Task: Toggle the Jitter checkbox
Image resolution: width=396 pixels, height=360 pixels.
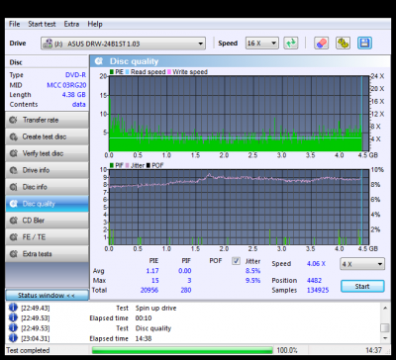Action: 236,261
